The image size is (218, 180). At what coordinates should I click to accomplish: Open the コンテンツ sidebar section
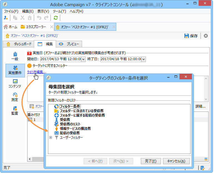pyautogui.click(x=15, y=84)
